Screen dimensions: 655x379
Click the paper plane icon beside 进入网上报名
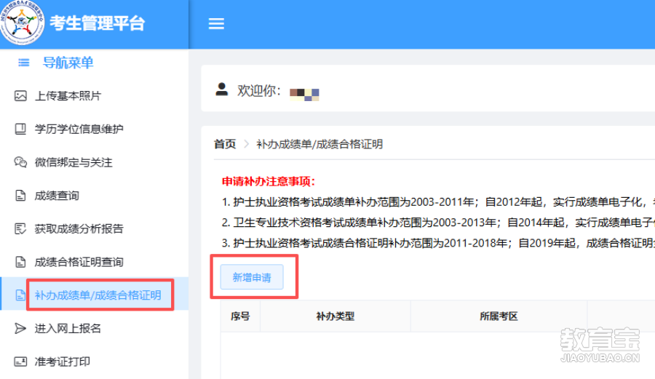pos(20,329)
